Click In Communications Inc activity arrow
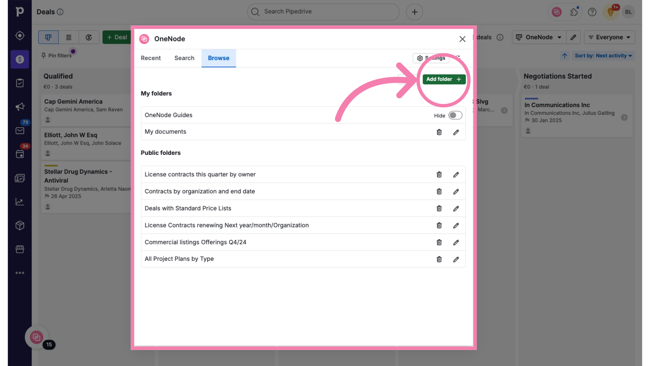650x366 pixels. (x=624, y=117)
